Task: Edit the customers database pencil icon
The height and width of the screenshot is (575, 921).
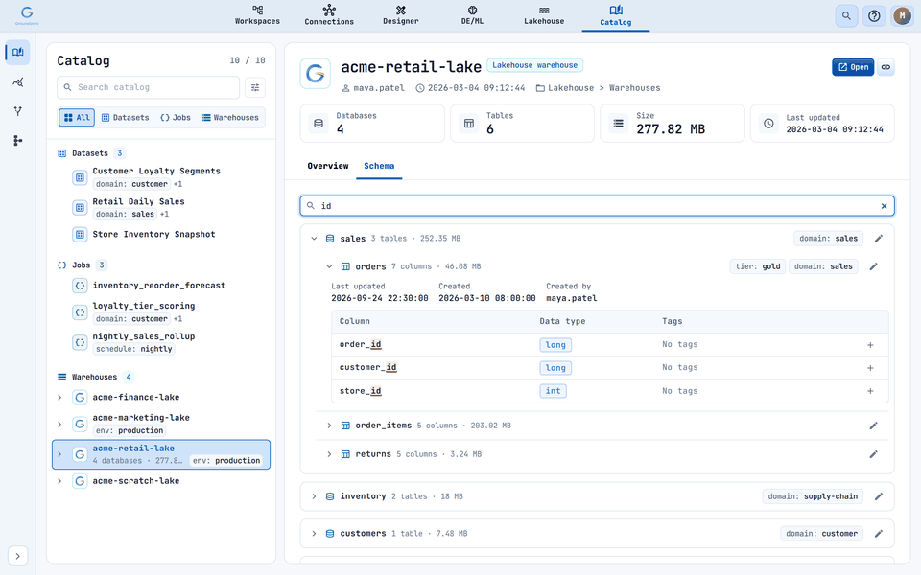Action: [879, 534]
